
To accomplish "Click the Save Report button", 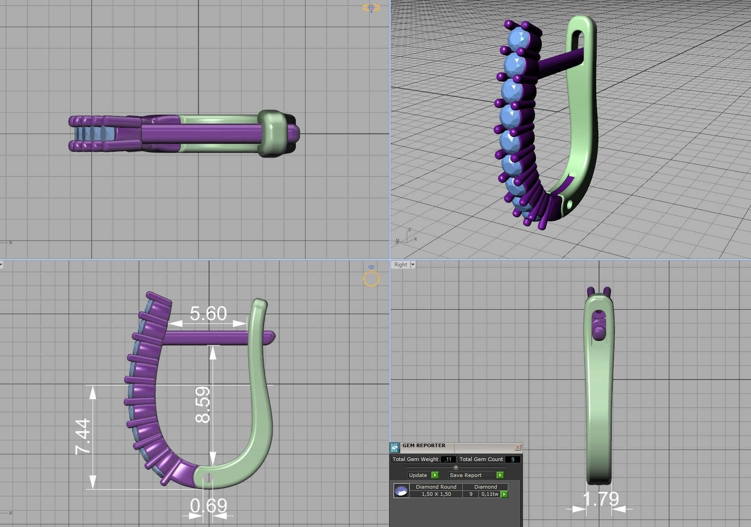I will click(x=472, y=475).
